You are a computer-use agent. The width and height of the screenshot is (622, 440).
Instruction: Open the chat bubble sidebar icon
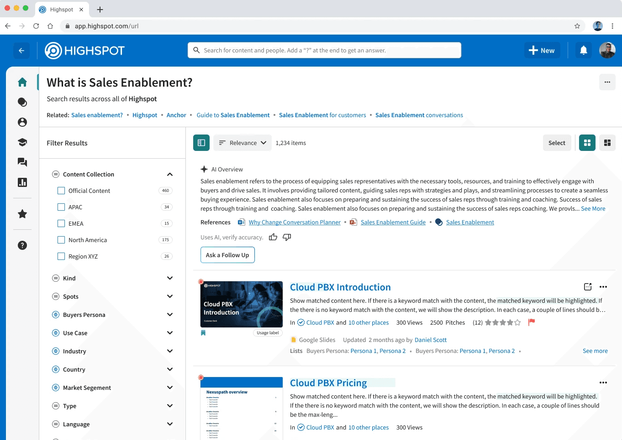pos(22,102)
